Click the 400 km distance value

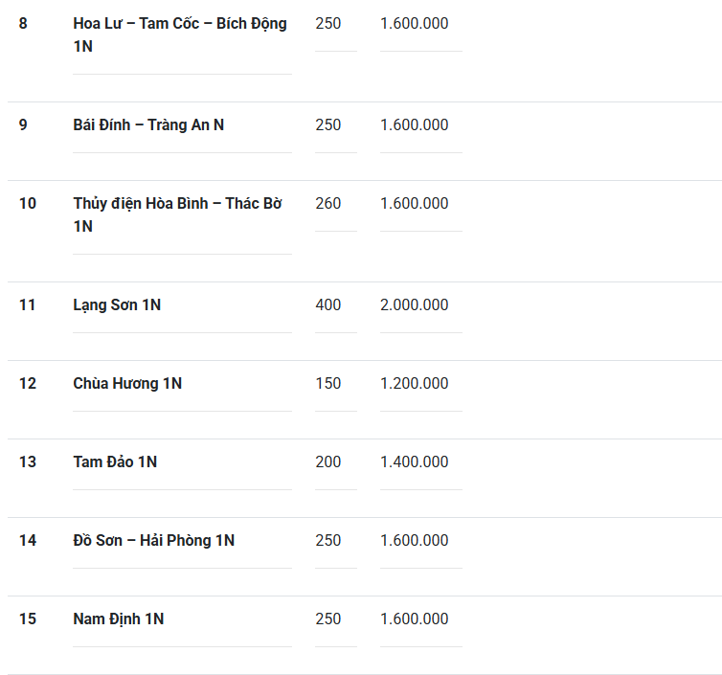327,304
